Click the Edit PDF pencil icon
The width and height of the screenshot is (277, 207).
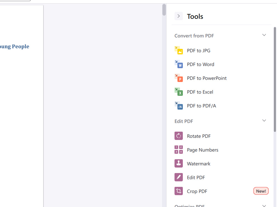coord(179,177)
